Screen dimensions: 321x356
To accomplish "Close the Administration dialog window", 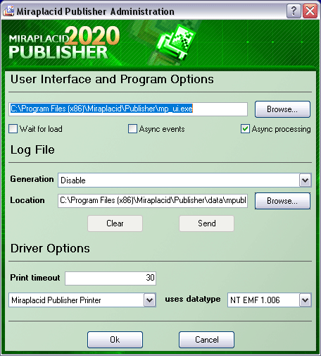I will pyautogui.click(x=310, y=11).
